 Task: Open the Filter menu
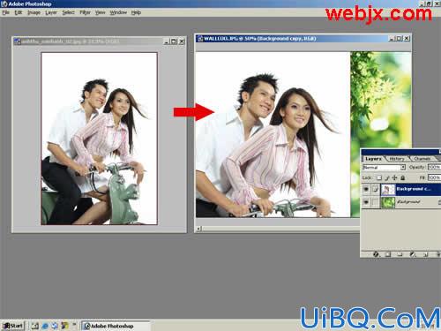(x=85, y=12)
